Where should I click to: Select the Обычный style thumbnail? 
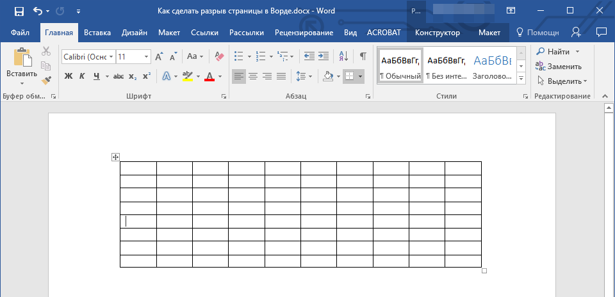click(x=400, y=66)
